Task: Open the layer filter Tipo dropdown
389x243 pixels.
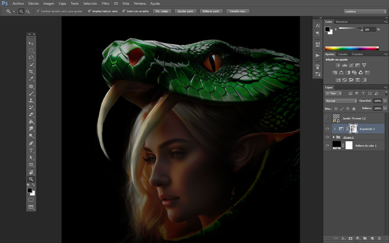Action: [333, 93]
